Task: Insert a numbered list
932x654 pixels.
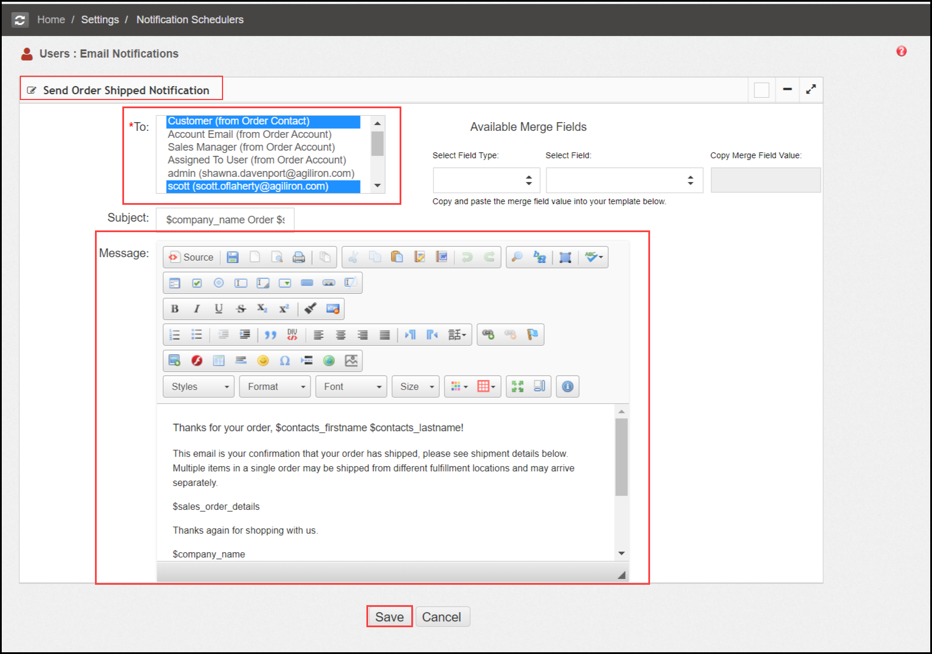Action: click(175, 335)
